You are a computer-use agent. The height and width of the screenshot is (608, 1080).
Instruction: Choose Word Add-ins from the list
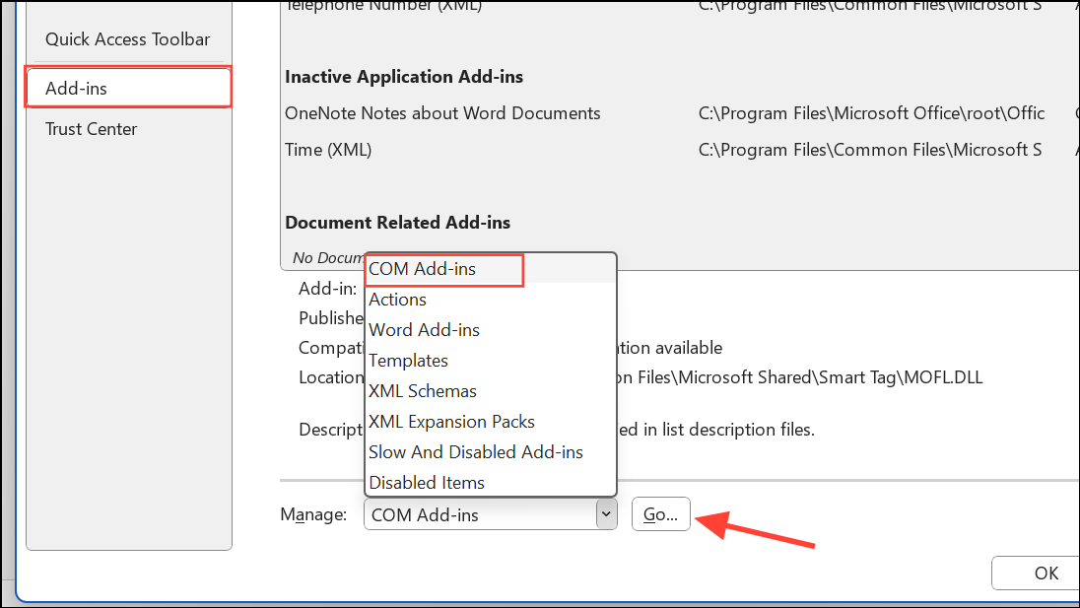click(424, 329)
